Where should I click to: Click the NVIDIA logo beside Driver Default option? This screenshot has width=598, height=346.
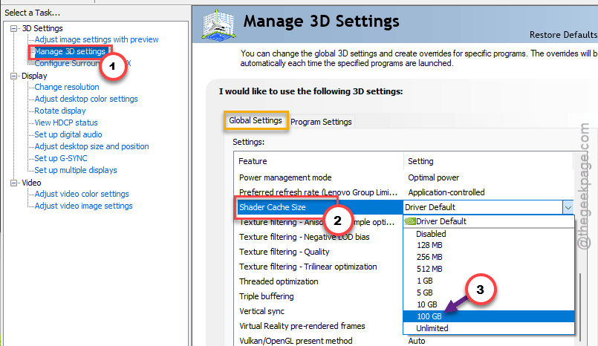click(x=410, y=221)
